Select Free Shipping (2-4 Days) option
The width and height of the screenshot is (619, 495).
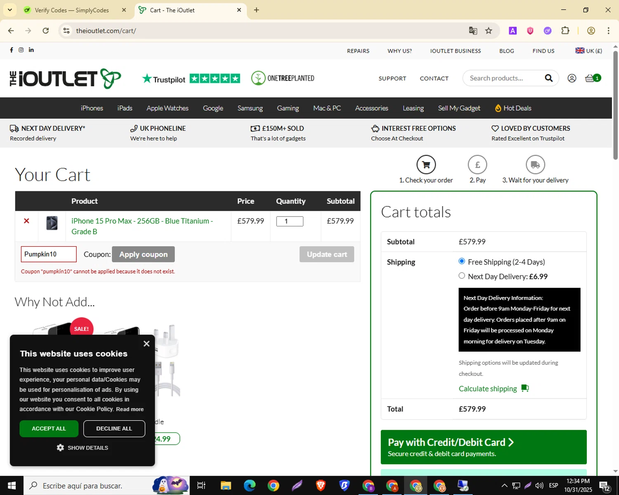[x=462, y=261]
